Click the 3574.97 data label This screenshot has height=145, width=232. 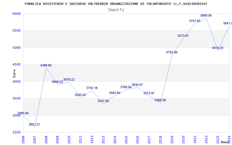pos(149,93)
